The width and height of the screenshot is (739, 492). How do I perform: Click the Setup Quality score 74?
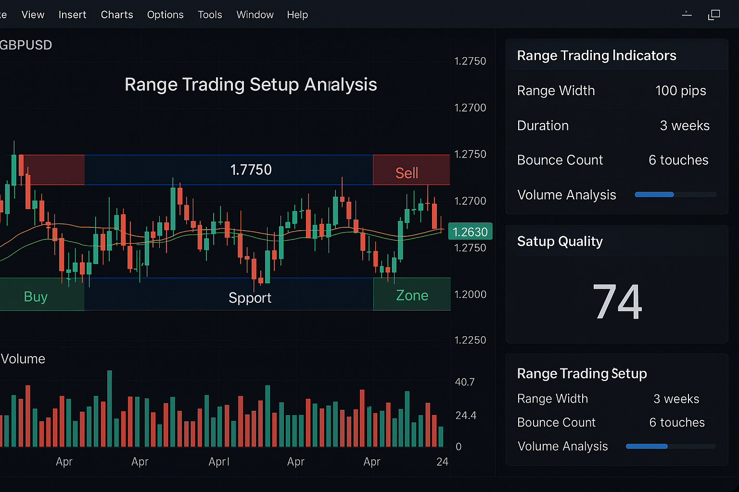click(617, 302)
